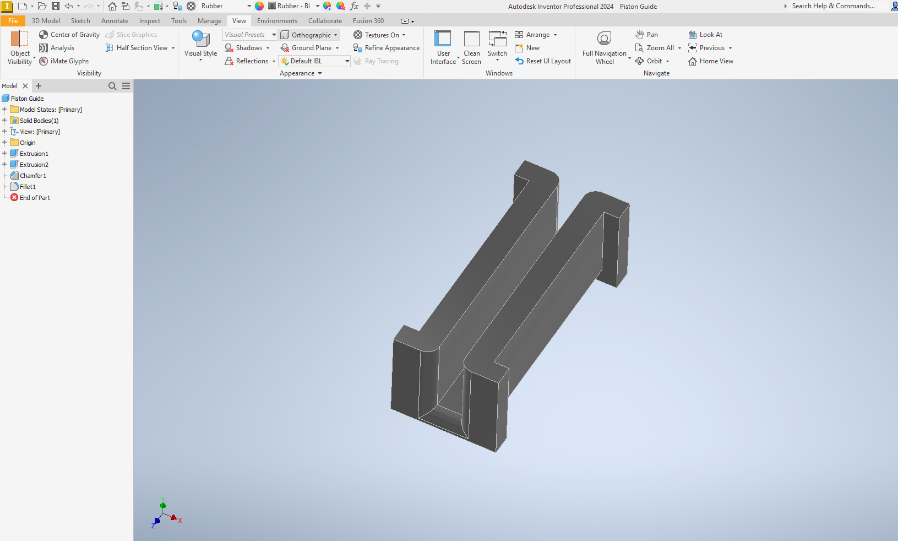Image resolution: width=898 pixels, height=541 pixels.
Task: Click Reset UI Layout
Action: (x=543, y=61)
